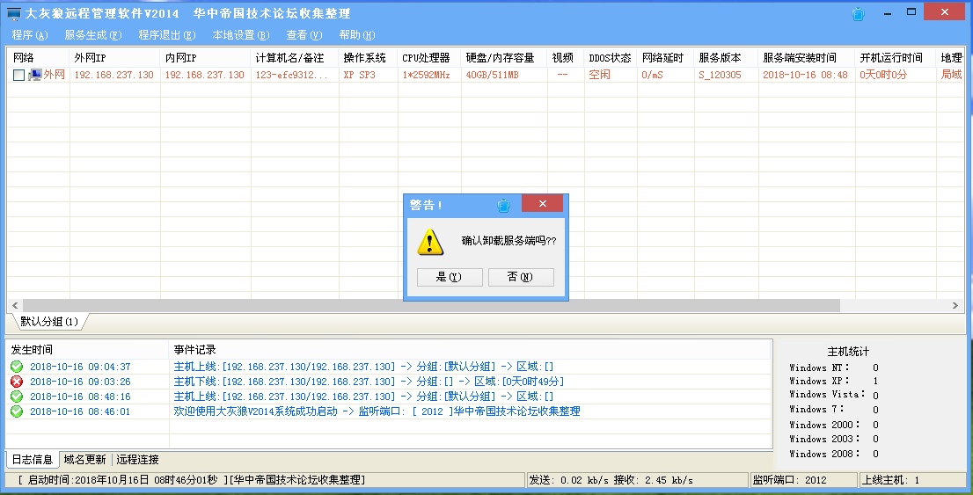
Task: Confirm uninstall with 是(Y) button
Action: 450,277
